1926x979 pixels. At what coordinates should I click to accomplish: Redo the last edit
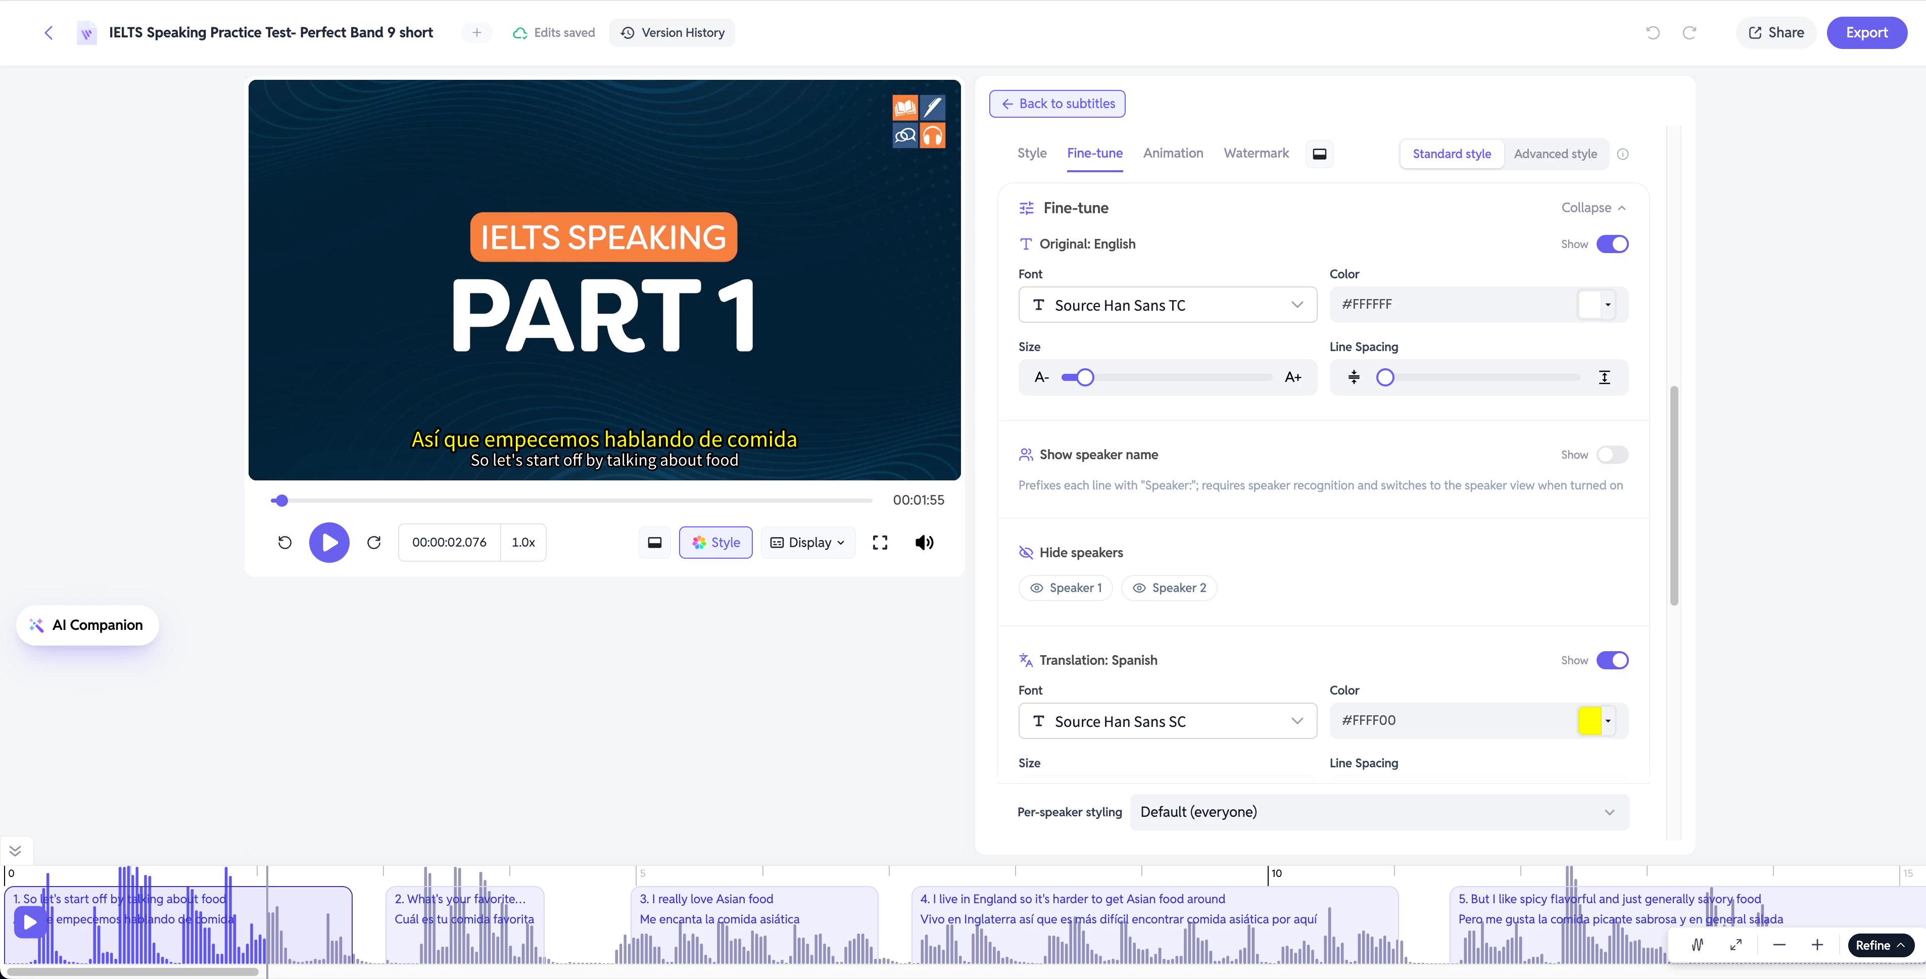pos(1690,33)
